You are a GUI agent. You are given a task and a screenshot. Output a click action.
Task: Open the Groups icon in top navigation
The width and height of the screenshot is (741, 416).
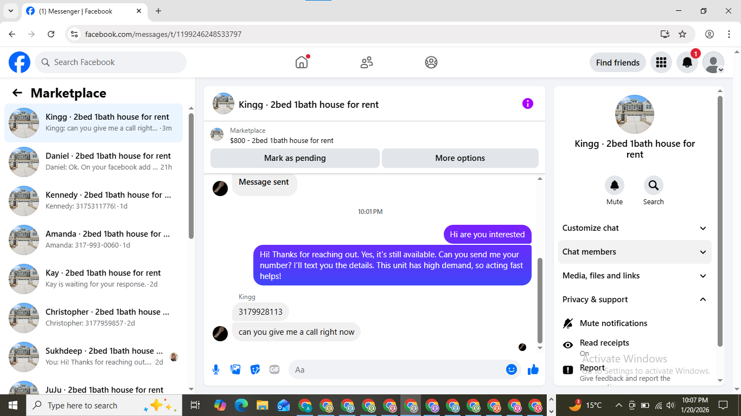click(431, 62)
